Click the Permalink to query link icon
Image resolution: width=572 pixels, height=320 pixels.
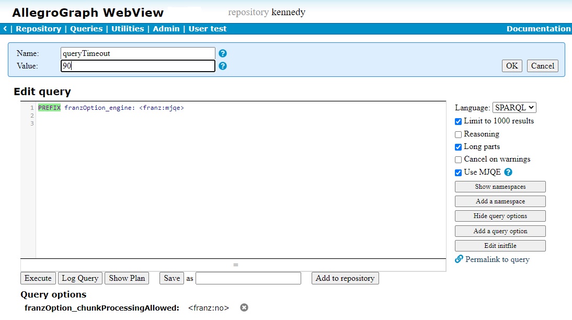[459, 259]
